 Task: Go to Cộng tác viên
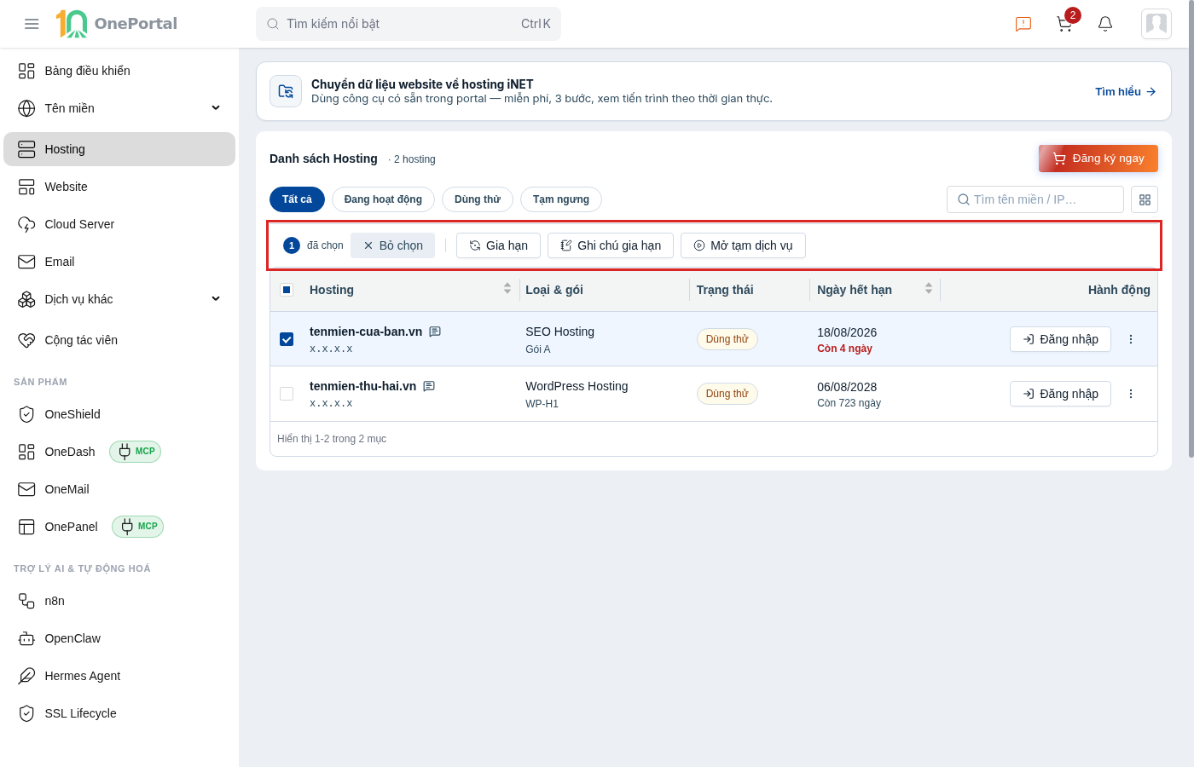pos(119,340)
